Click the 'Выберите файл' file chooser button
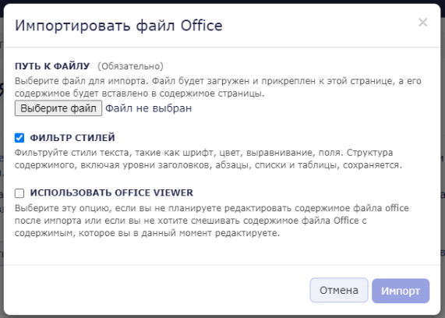The width and height of the screenshot is (445, 318). [x=58, y=108]
